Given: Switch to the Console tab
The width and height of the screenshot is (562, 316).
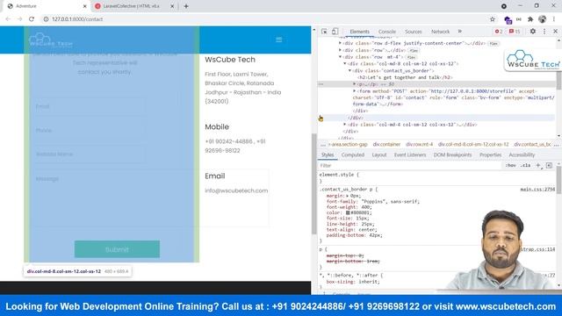Looking at the screenshot, I should click(x=387, y=32).
